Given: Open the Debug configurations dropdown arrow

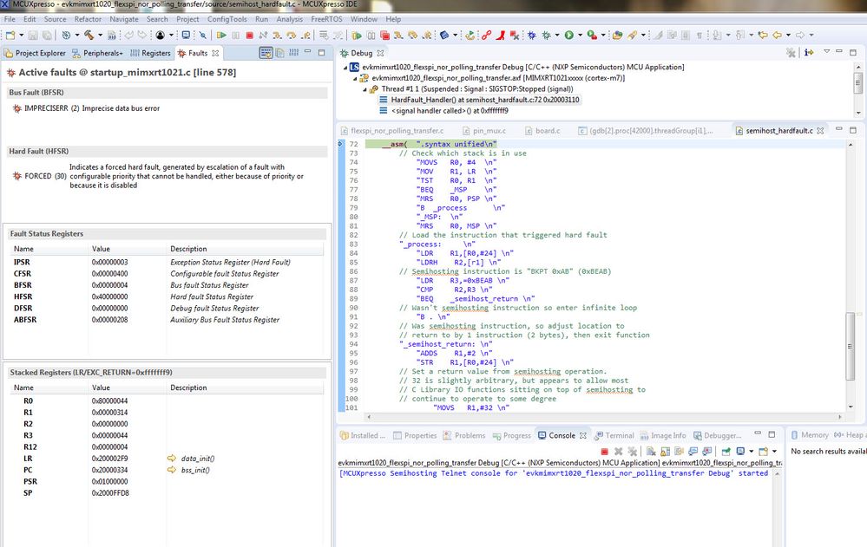Looking at the screenshot, I should [77, 34].
